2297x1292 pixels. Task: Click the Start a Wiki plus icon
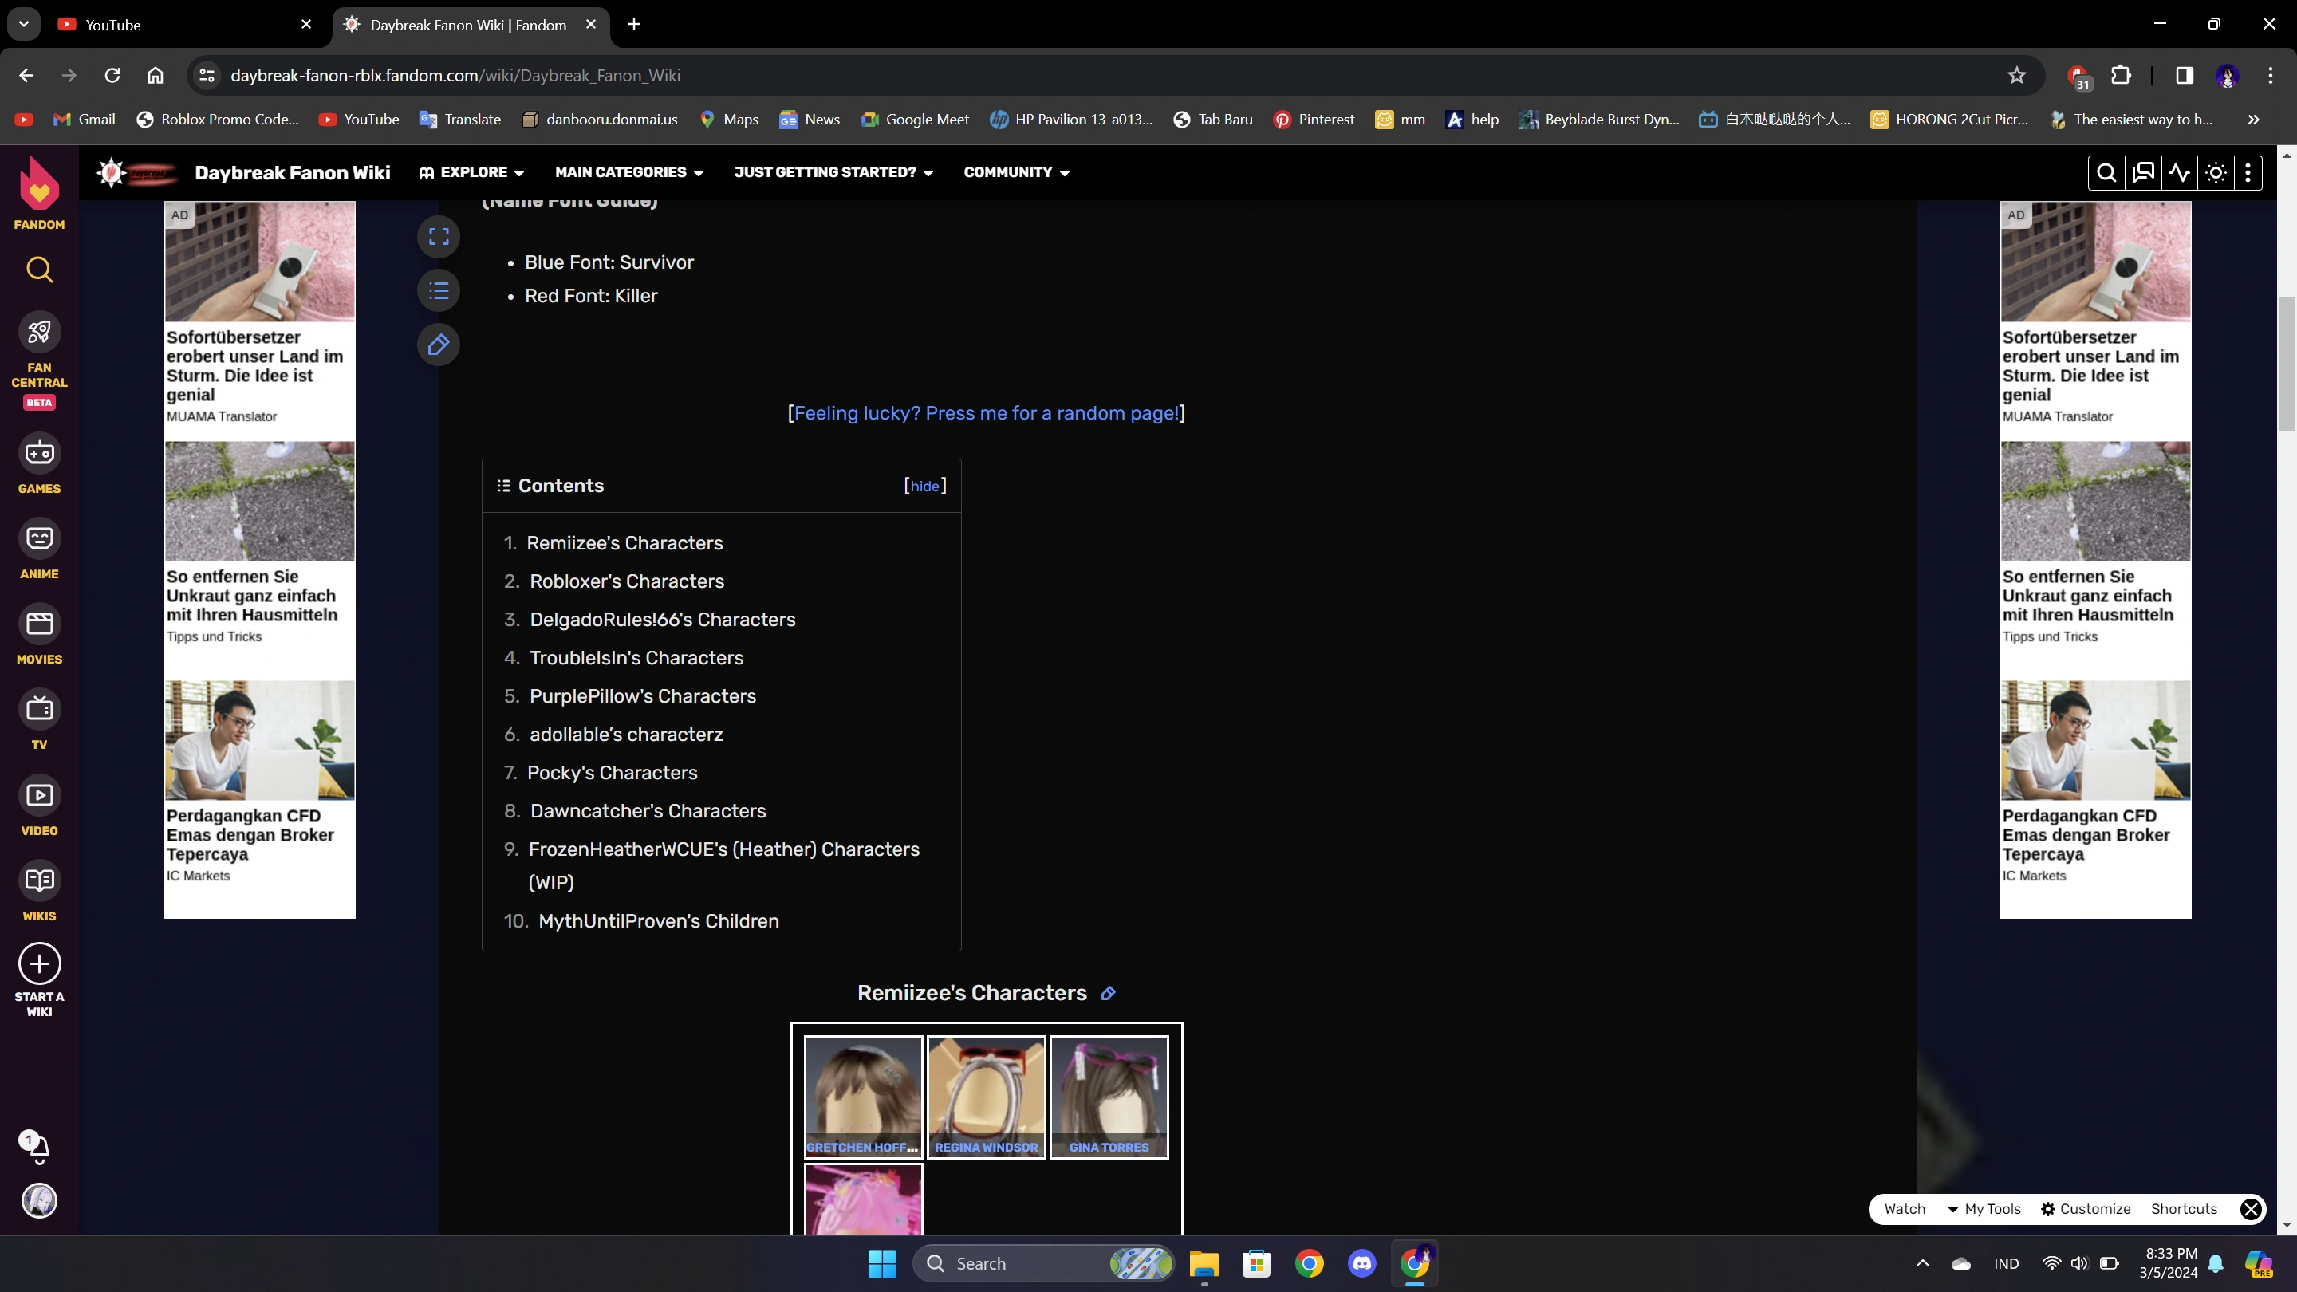click(x=39, y=964)
